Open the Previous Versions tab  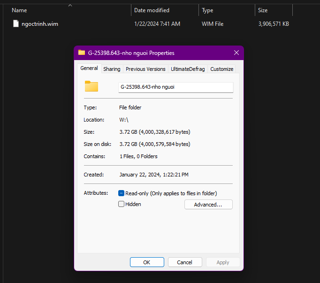click(x=145, y=69)
